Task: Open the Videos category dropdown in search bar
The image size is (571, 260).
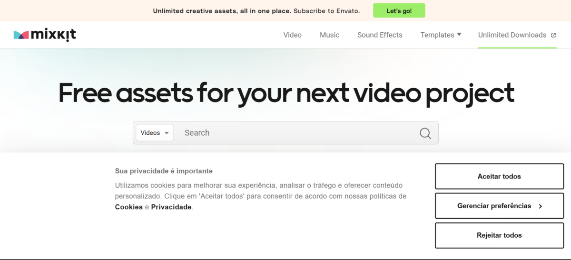Action: (x=155, y=133)
